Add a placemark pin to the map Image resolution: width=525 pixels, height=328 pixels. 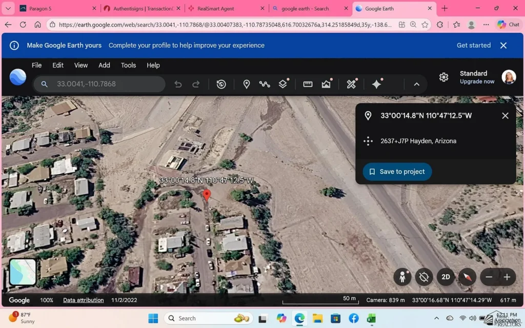coord(247,84)
